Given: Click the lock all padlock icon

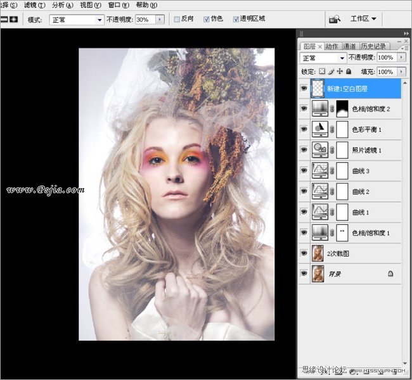Looking at the screenshot, I should pos(347,72).
